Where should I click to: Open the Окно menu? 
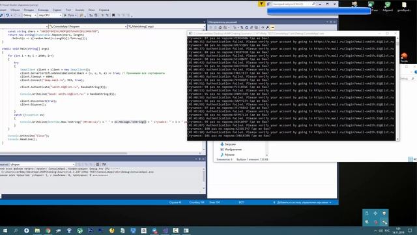pyautogui.click(x=91, y=10)
